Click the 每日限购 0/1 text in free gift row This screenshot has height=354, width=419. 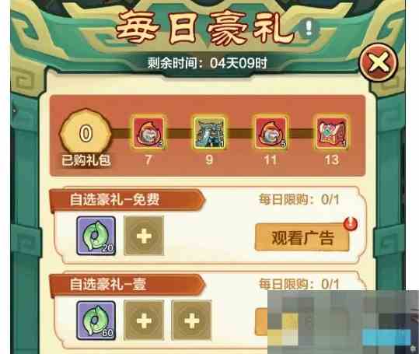coord(299,199)
